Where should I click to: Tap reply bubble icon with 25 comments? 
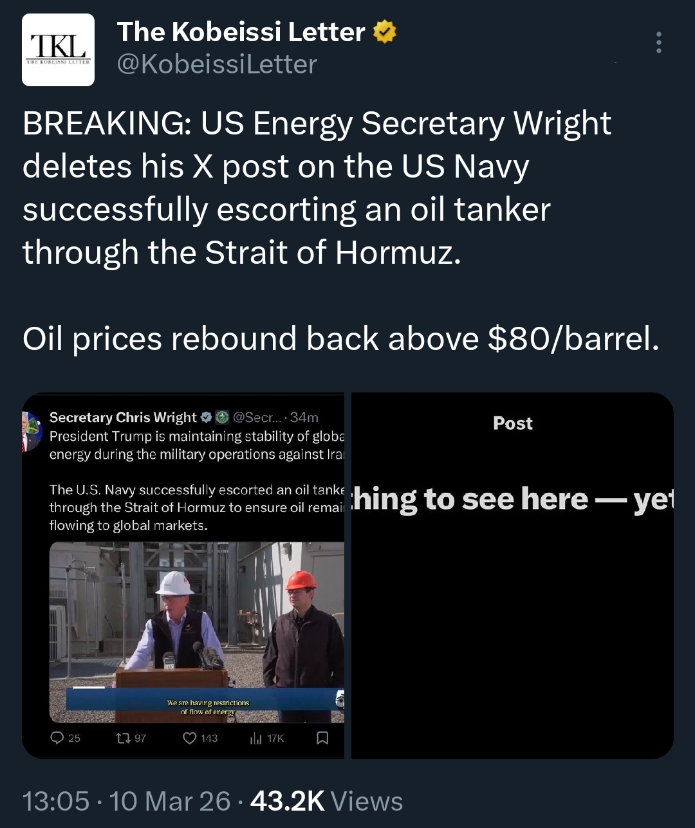pos(57,738)
